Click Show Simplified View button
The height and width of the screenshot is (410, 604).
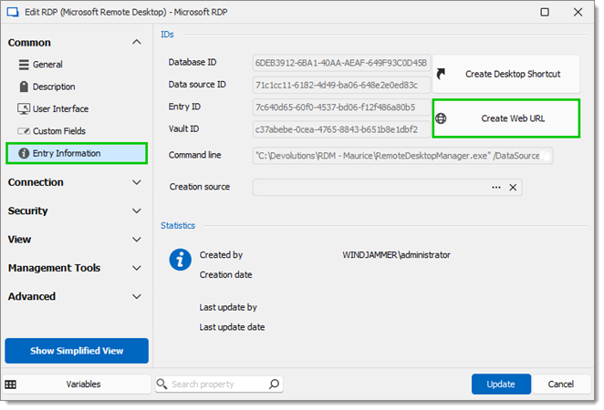[77, 351]
